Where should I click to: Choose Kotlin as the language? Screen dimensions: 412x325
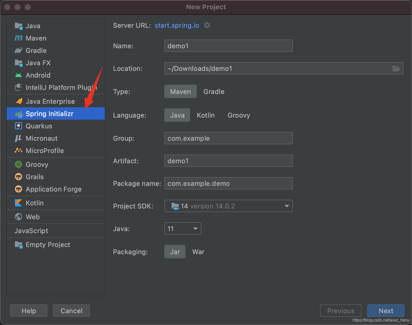(206, 115)
